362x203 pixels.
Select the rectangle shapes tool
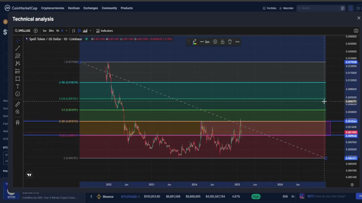point(18,79)
